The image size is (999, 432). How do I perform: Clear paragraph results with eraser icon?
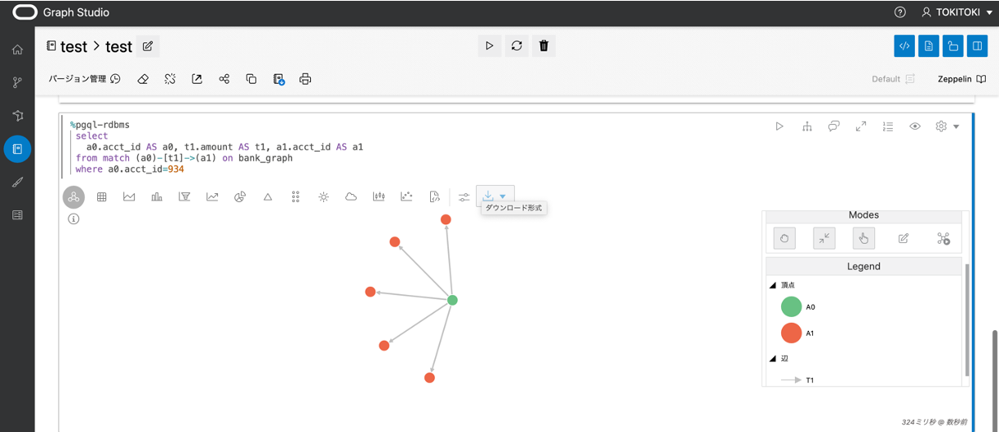143,79
